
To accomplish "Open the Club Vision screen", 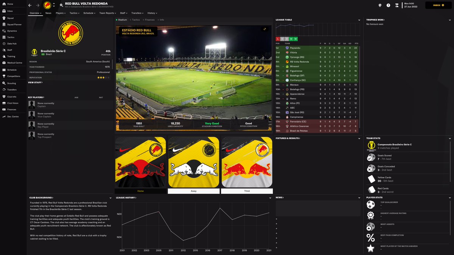I will (13, 103).
